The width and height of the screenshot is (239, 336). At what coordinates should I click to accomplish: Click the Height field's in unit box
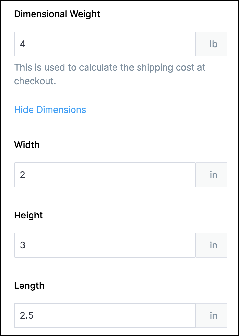tap(213, 245)
